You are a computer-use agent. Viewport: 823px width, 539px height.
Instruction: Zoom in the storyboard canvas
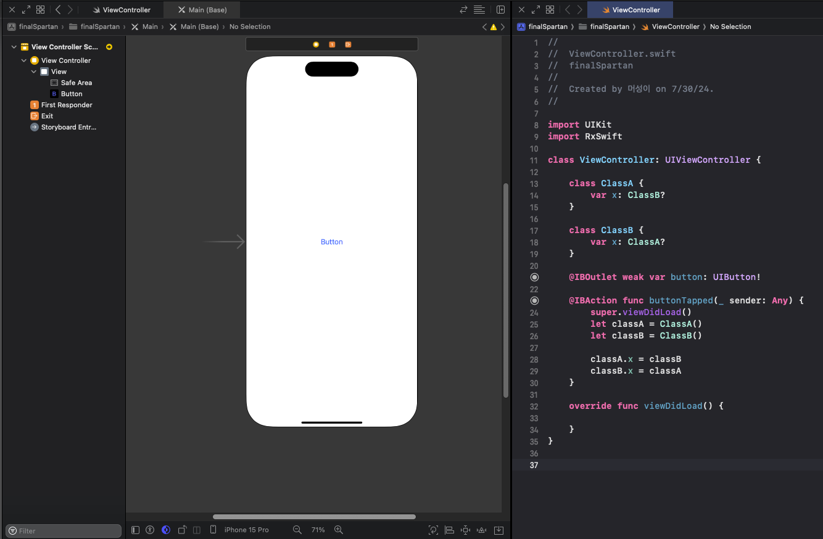338,530
